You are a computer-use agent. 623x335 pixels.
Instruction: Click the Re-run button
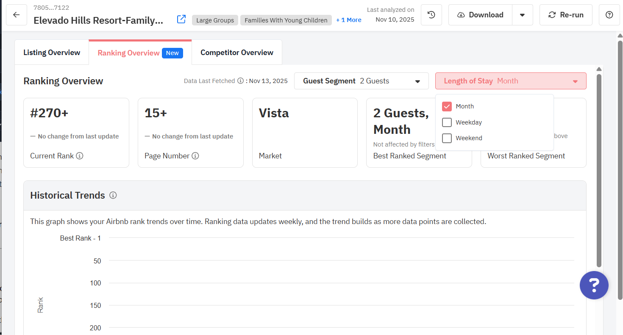pos(565,15)
